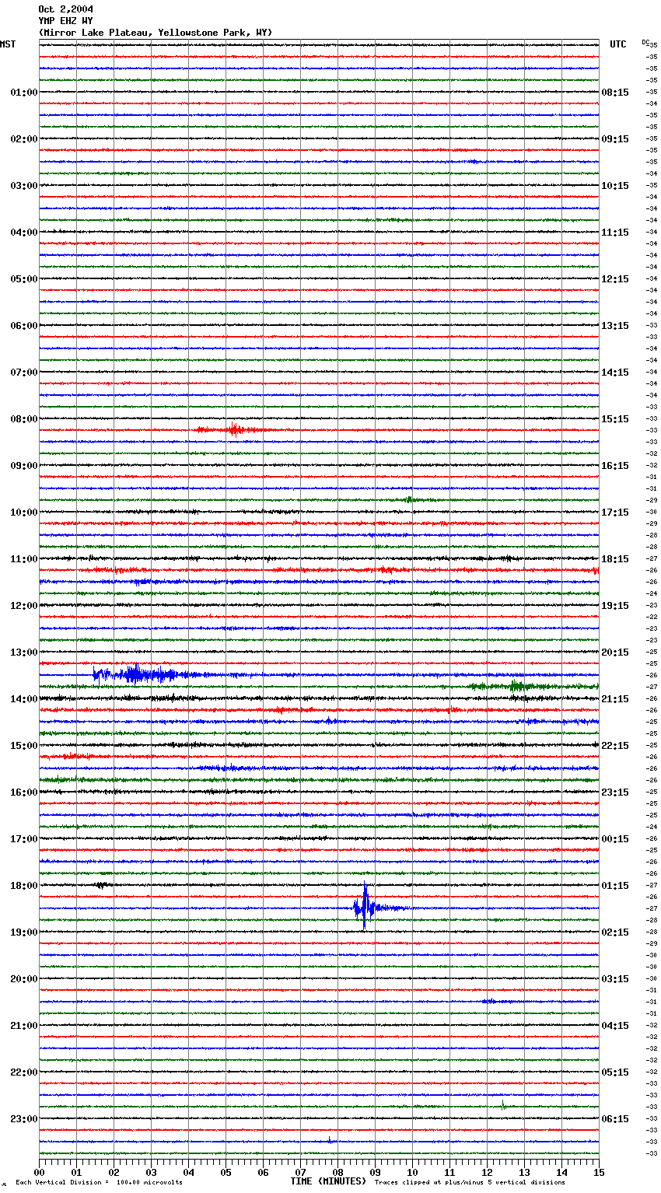Click the 14:15 UTC time label
This screenshot has width=661, height=1193.
coord(615,373)
